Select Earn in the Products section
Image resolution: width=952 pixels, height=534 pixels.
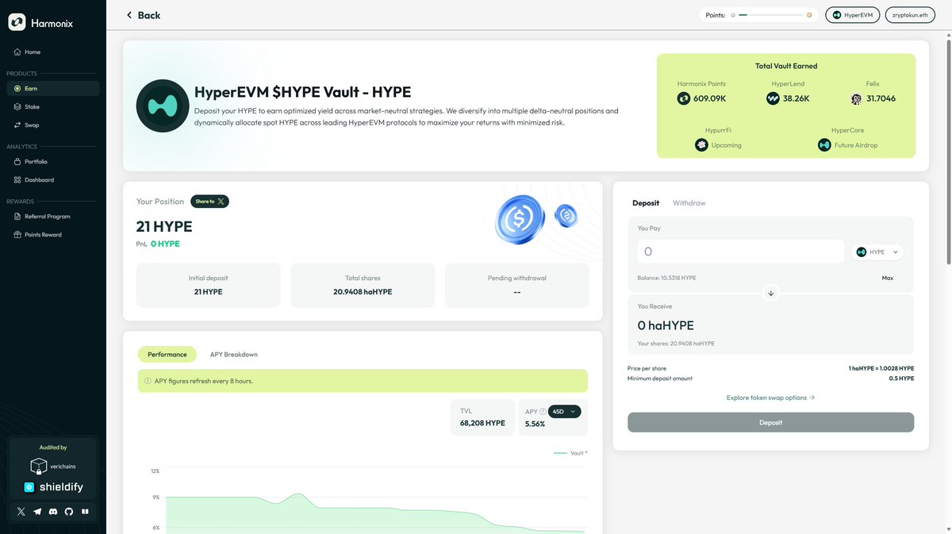[52, 89]
